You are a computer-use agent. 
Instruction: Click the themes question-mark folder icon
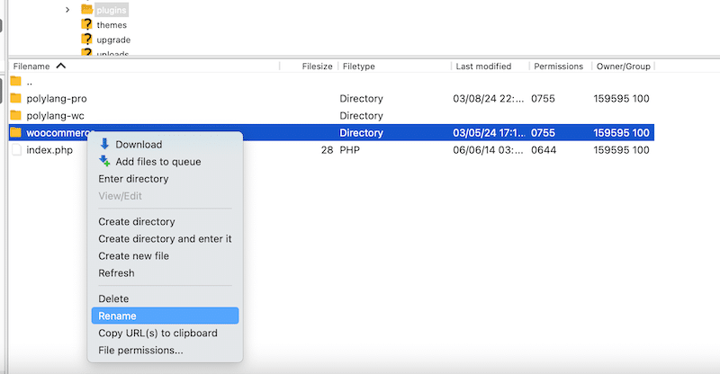click(87, 25)
